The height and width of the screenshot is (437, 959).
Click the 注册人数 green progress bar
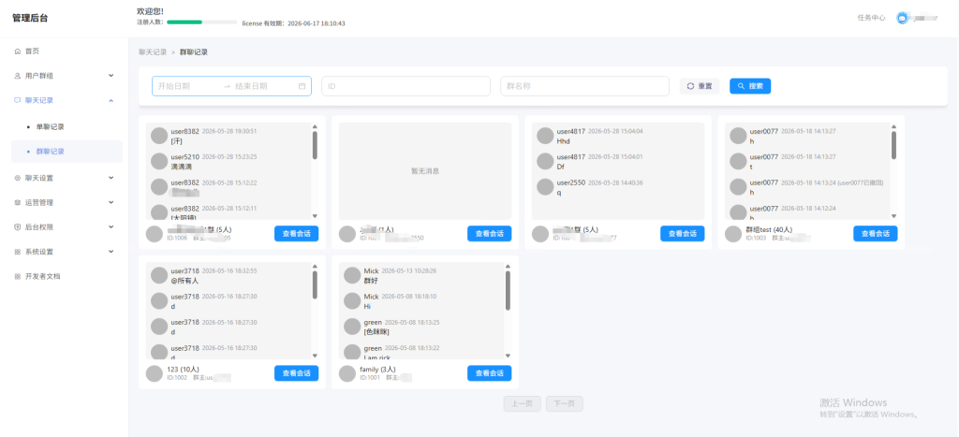point(202,22)
